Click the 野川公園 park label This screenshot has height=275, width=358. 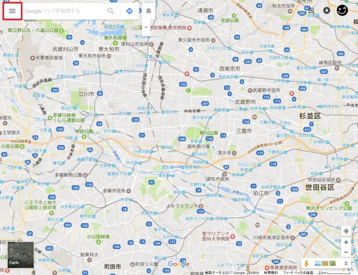(x=209, y=133)
